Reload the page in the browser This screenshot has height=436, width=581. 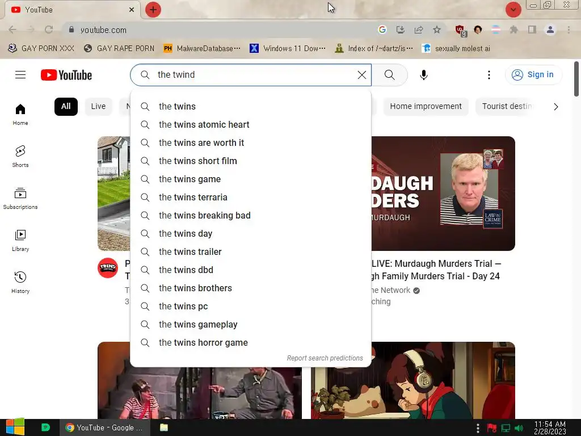(x=49, y=30)
